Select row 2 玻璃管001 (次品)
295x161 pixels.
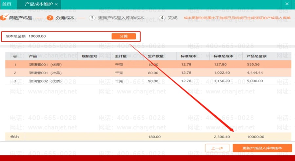click(148, 73)
